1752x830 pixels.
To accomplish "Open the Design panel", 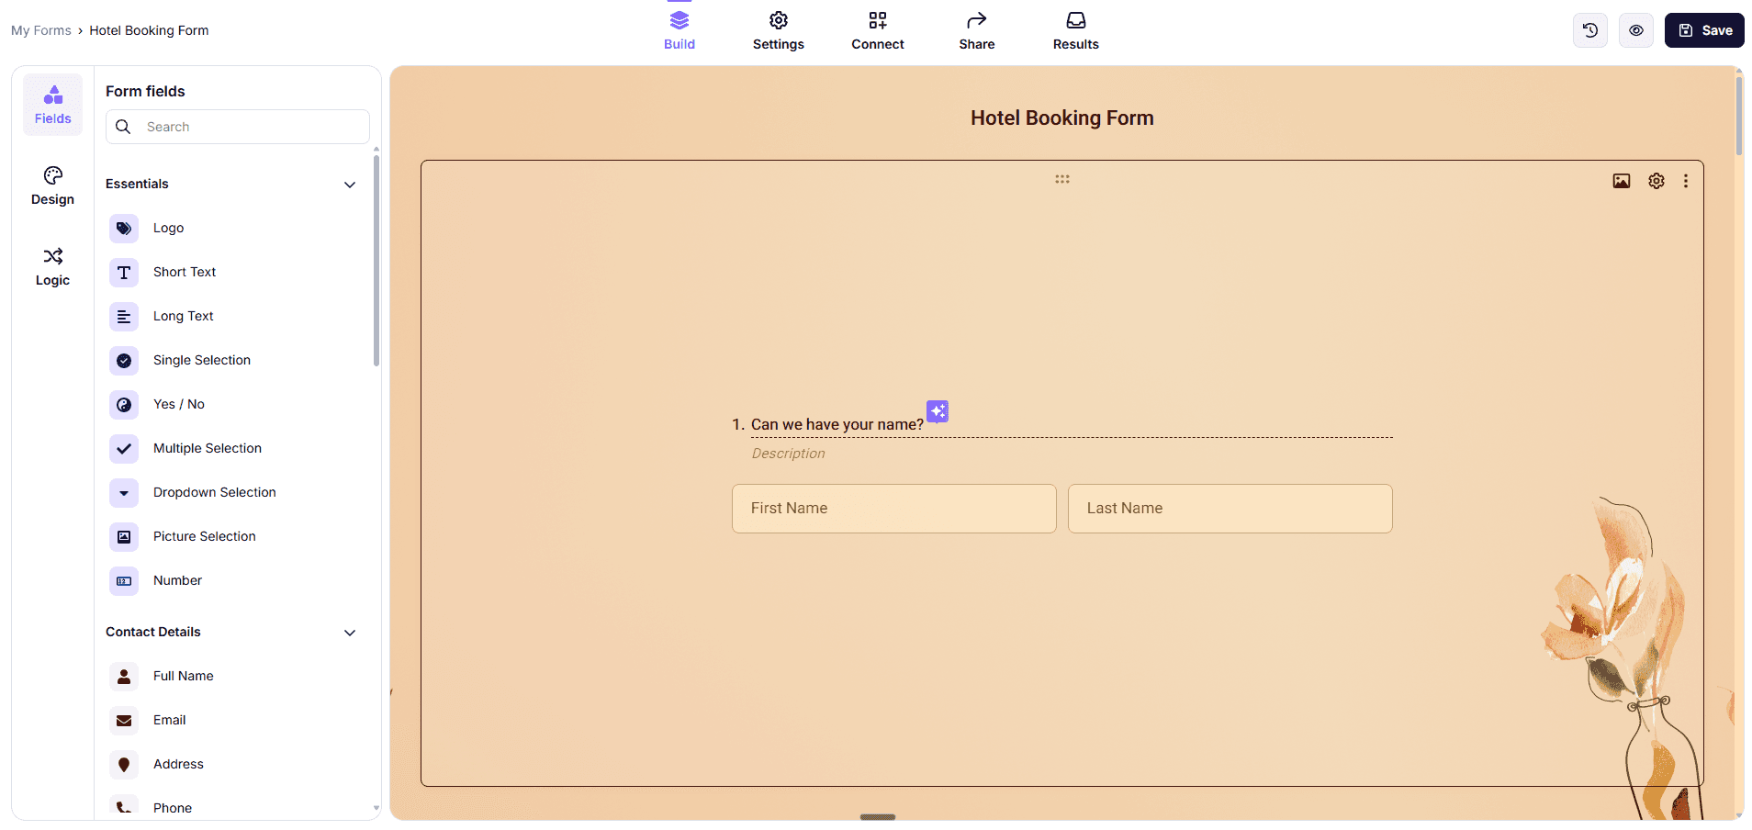I will tap(52, 185).
